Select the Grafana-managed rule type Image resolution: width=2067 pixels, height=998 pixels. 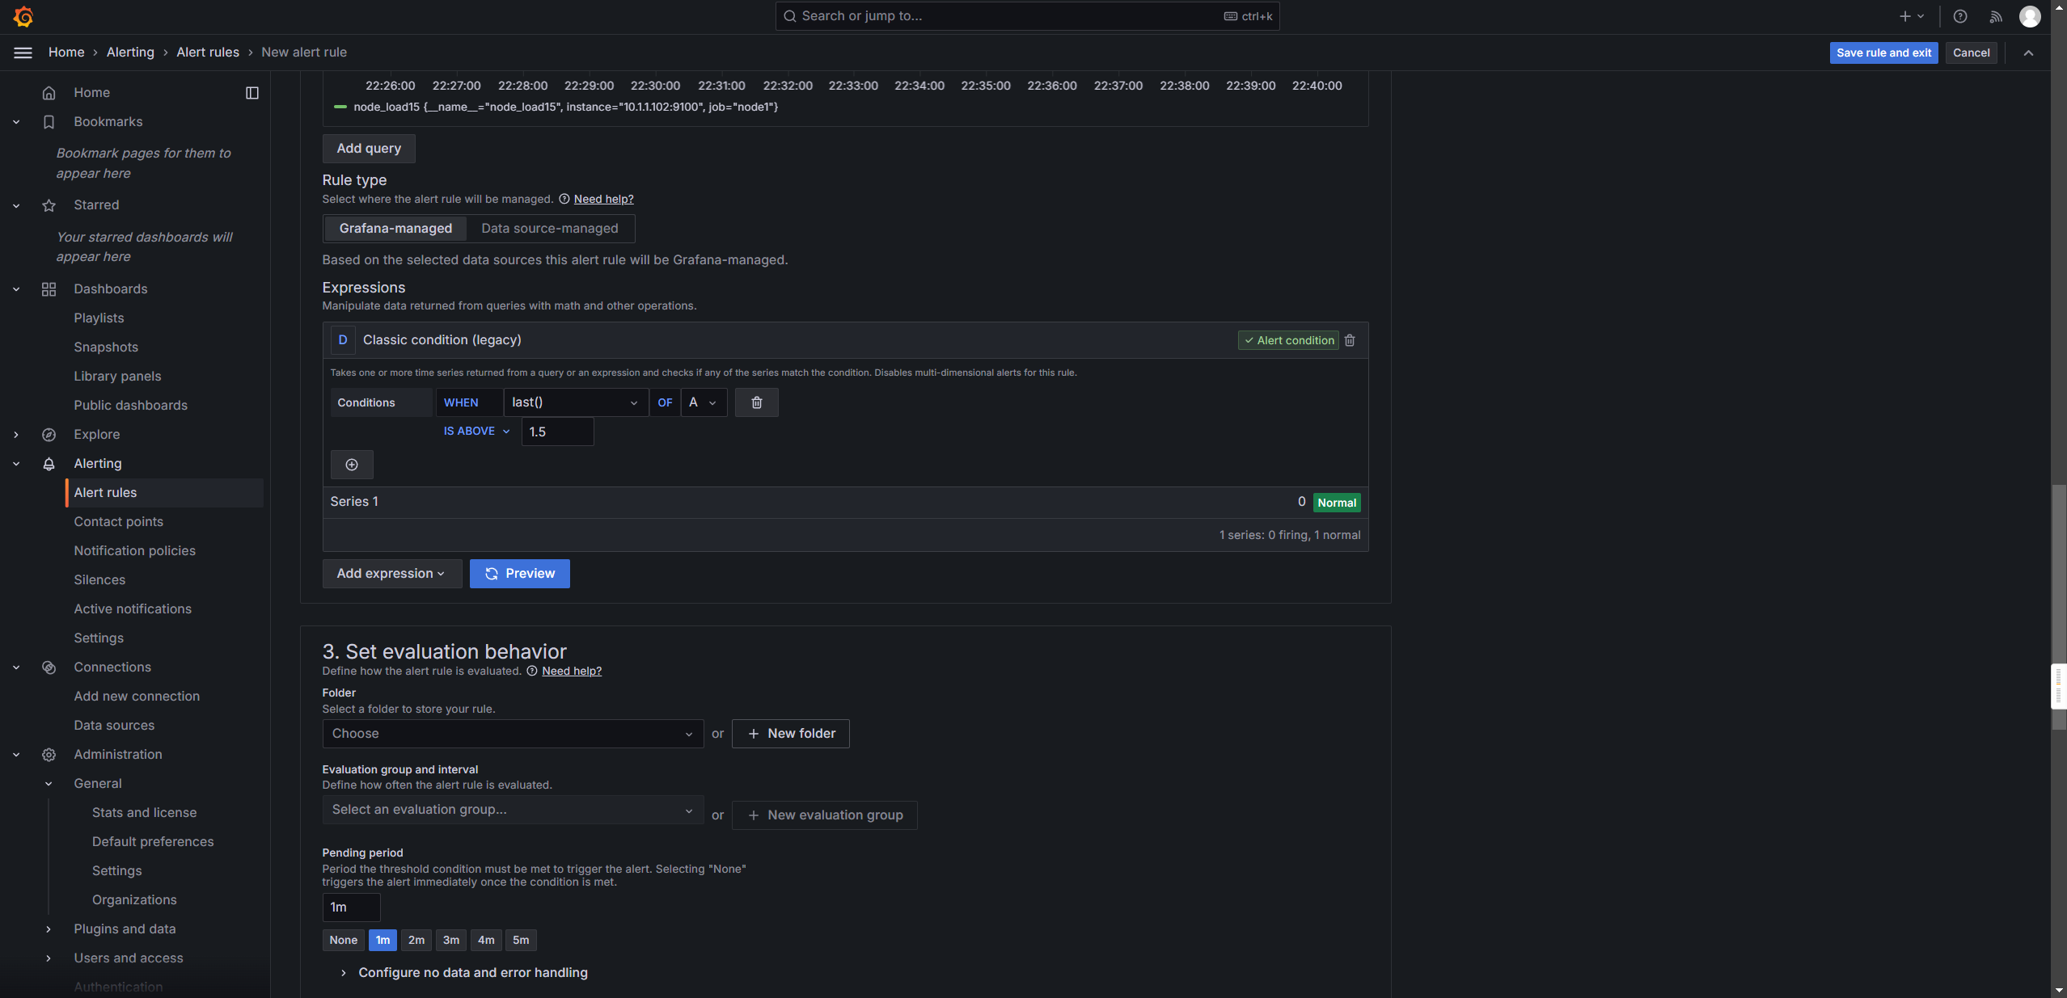pos(395,229)
